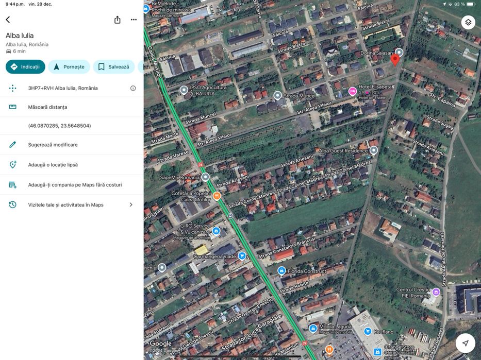This screenshot has width=481, height=360.
Task: Tap Carmangeria Vlade shopping cart marker
Action: (242, 255)
